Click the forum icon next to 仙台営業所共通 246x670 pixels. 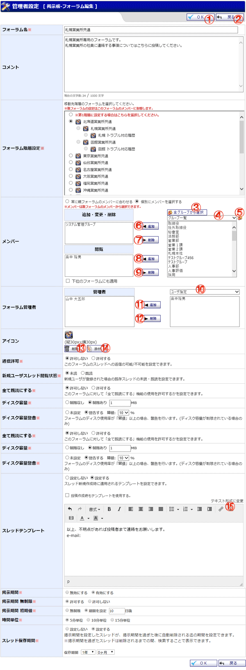click(x=78, y=163)
